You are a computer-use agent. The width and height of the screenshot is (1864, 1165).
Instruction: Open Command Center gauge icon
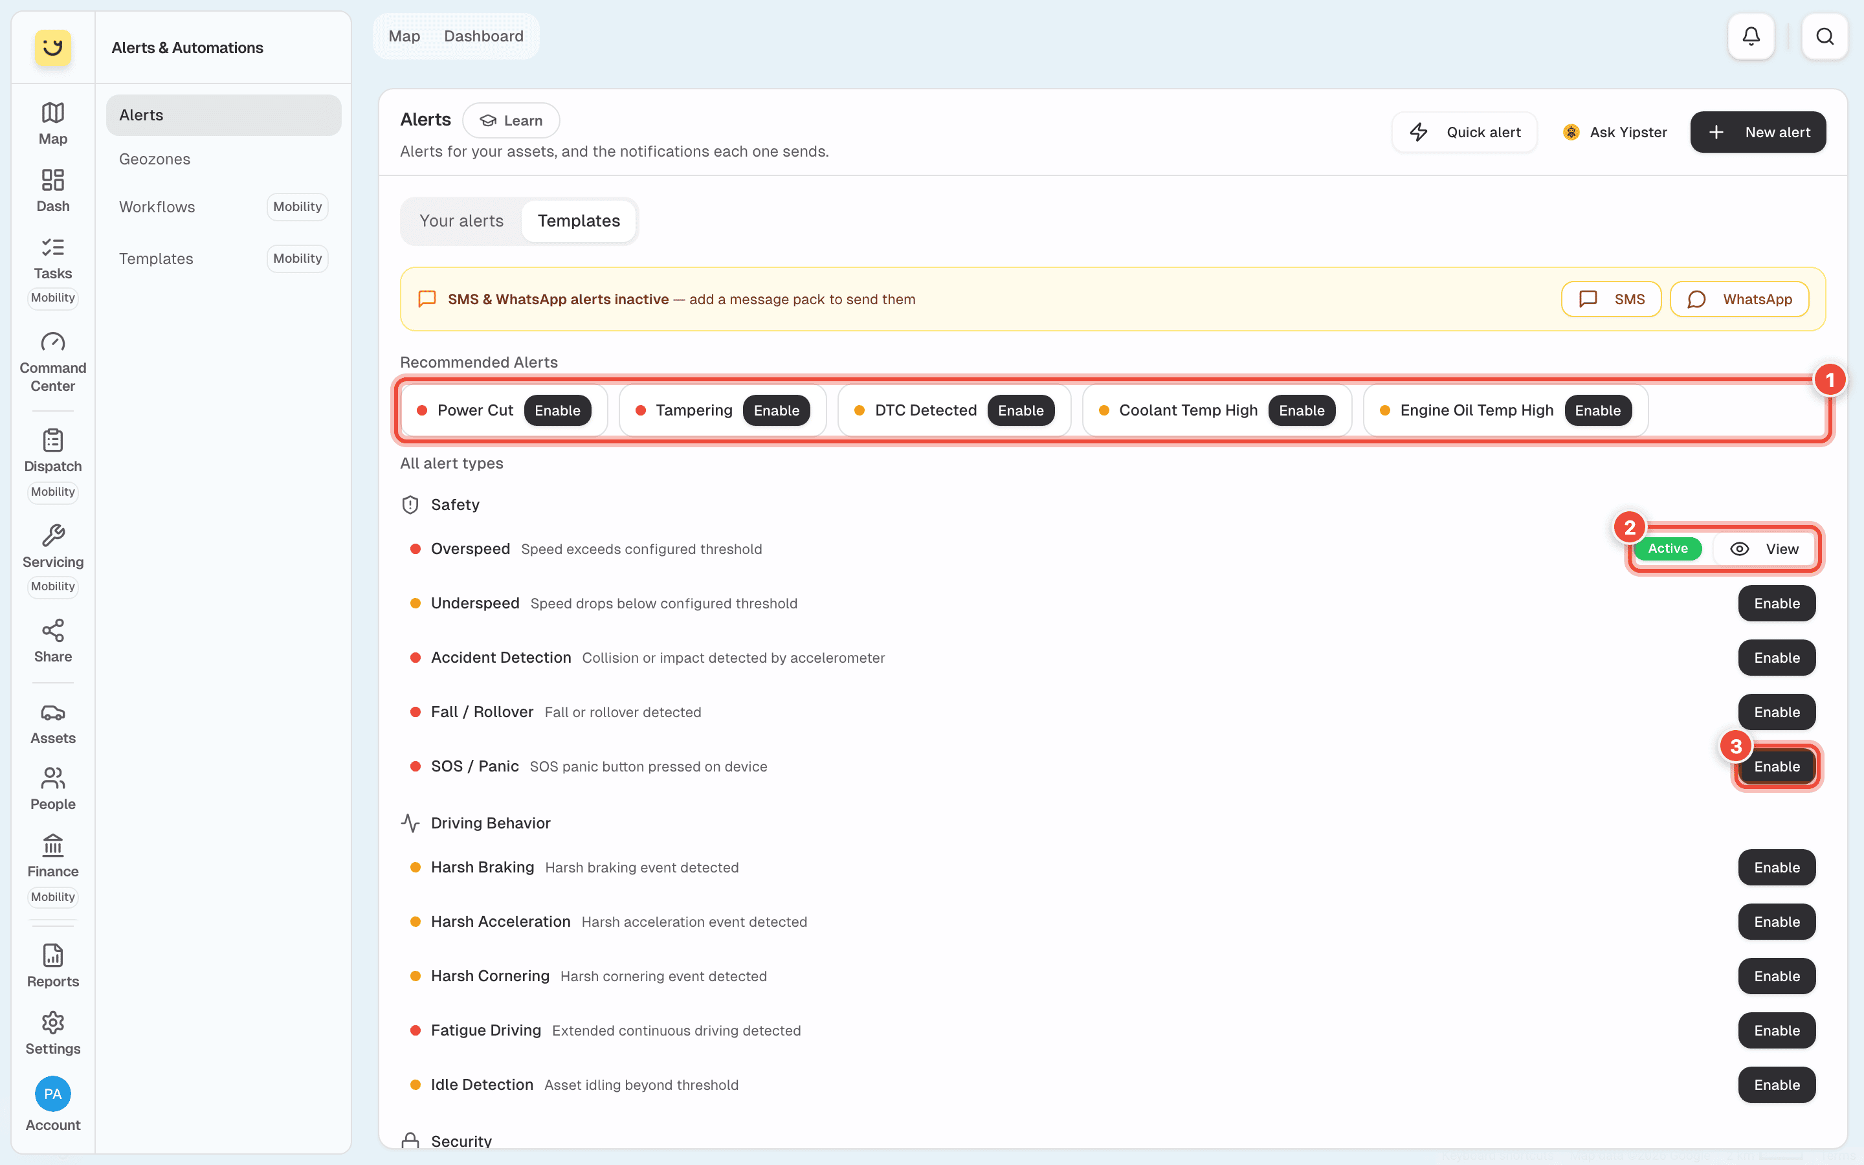[x=52, y=362]
